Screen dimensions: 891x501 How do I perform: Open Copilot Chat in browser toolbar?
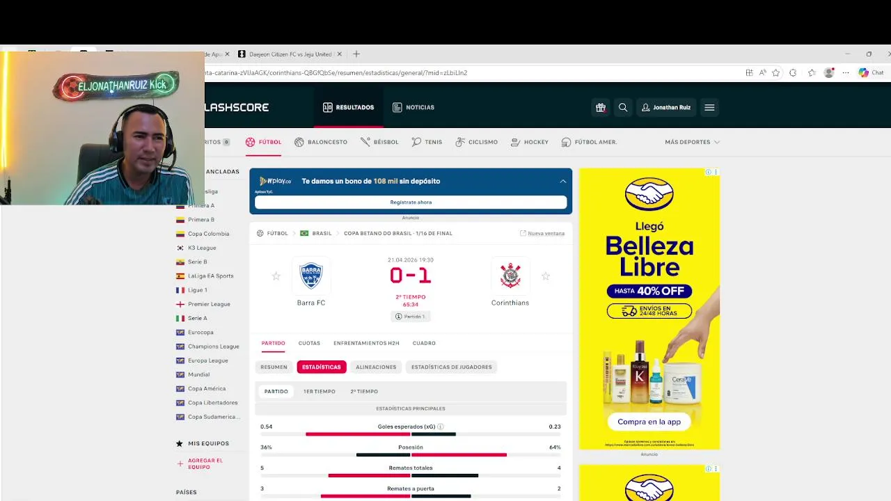point(872,72)
